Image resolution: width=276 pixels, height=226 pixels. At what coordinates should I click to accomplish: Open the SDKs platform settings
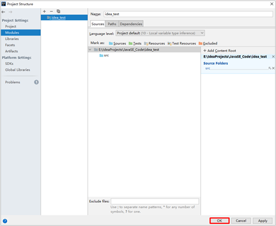pyautogui.click(x=9, y=64)
